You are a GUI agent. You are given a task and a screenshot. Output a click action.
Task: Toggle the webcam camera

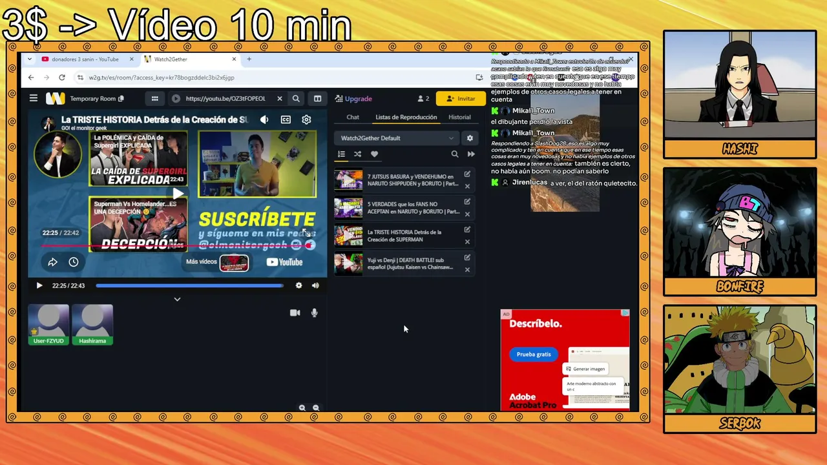coord(295,313)
